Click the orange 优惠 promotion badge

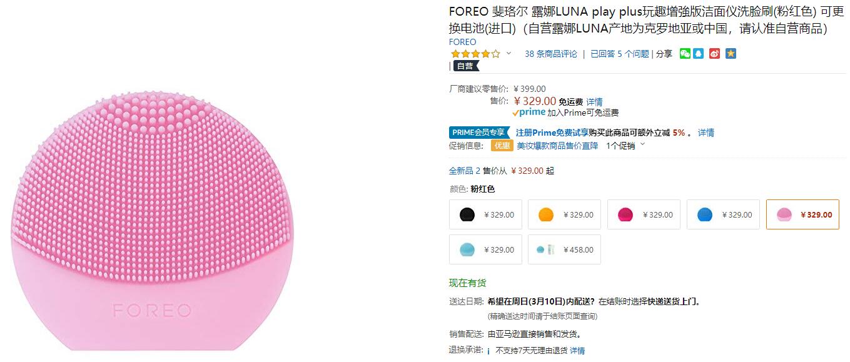click(502, 146)
